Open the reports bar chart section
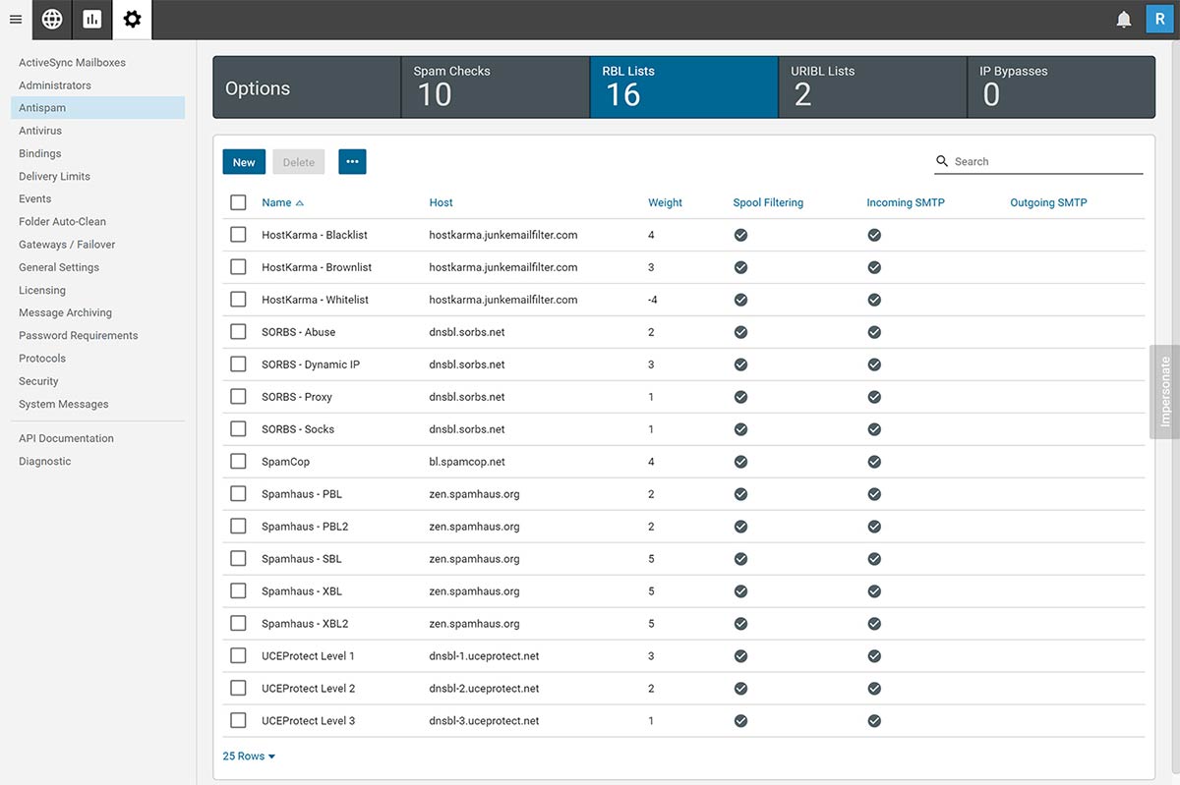The width and height of the screenshot is (1180, 785). [x=92, y=20]
